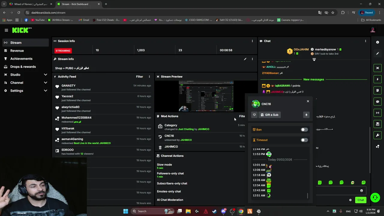This screenshot has width=384, height=216.
Task: Click the New messages divider in chat
Action: click(x=313, y=79)
